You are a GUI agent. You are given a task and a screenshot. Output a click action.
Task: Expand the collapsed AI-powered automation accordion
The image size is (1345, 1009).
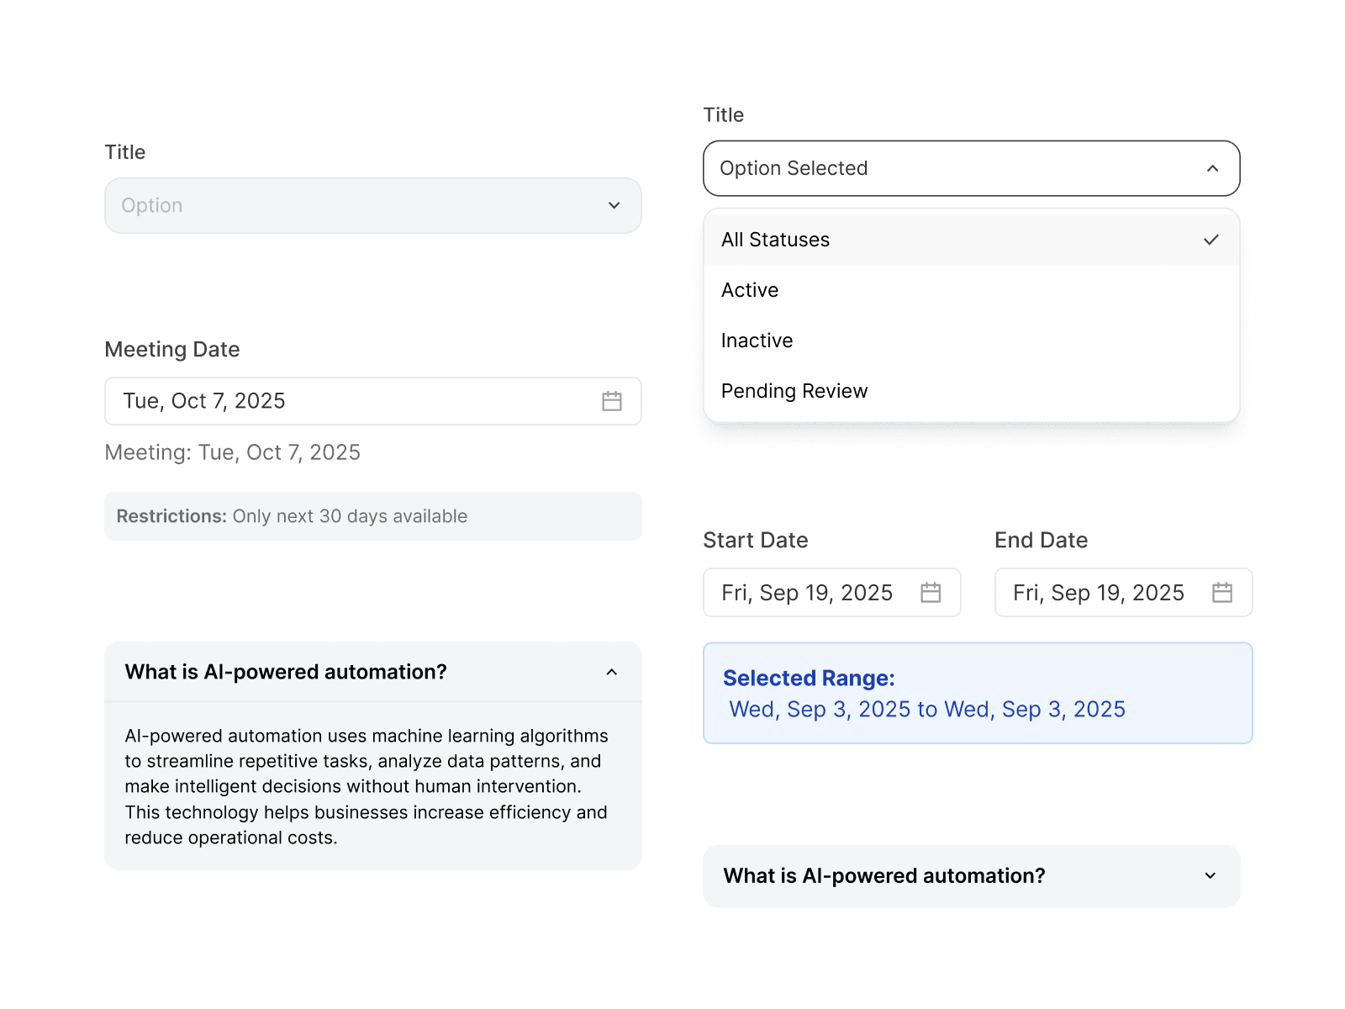click(x=971, y=876)
